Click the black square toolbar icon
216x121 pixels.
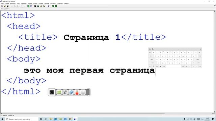(35, 6)
